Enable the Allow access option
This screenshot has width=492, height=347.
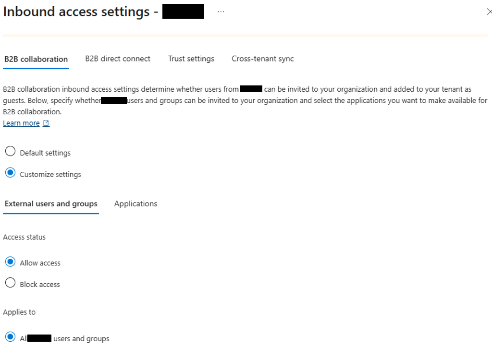11,262
